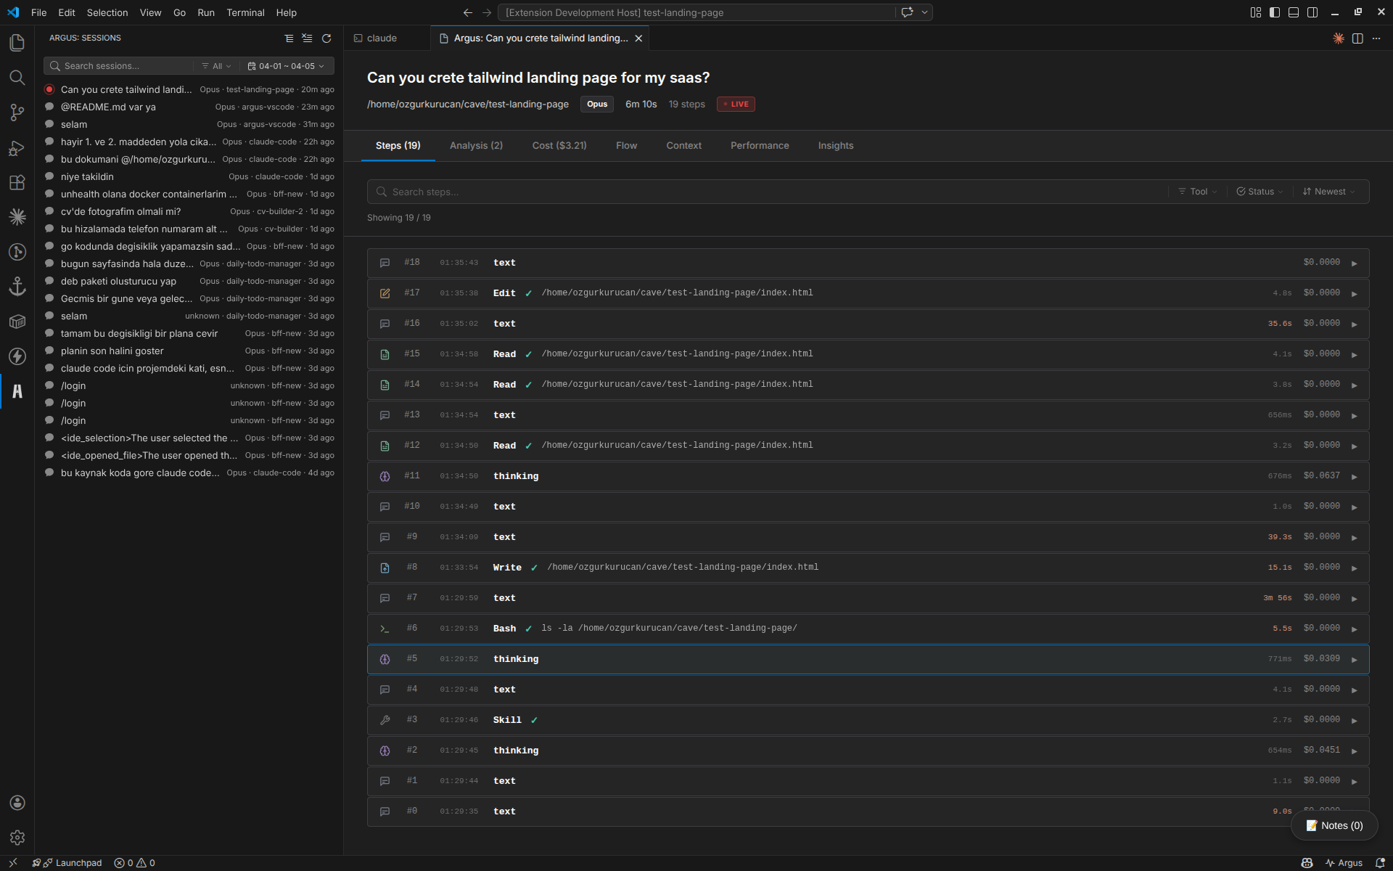Click the Search steps input field
The height and width of the screenshot is (871, 1393).
pos(769,192)
